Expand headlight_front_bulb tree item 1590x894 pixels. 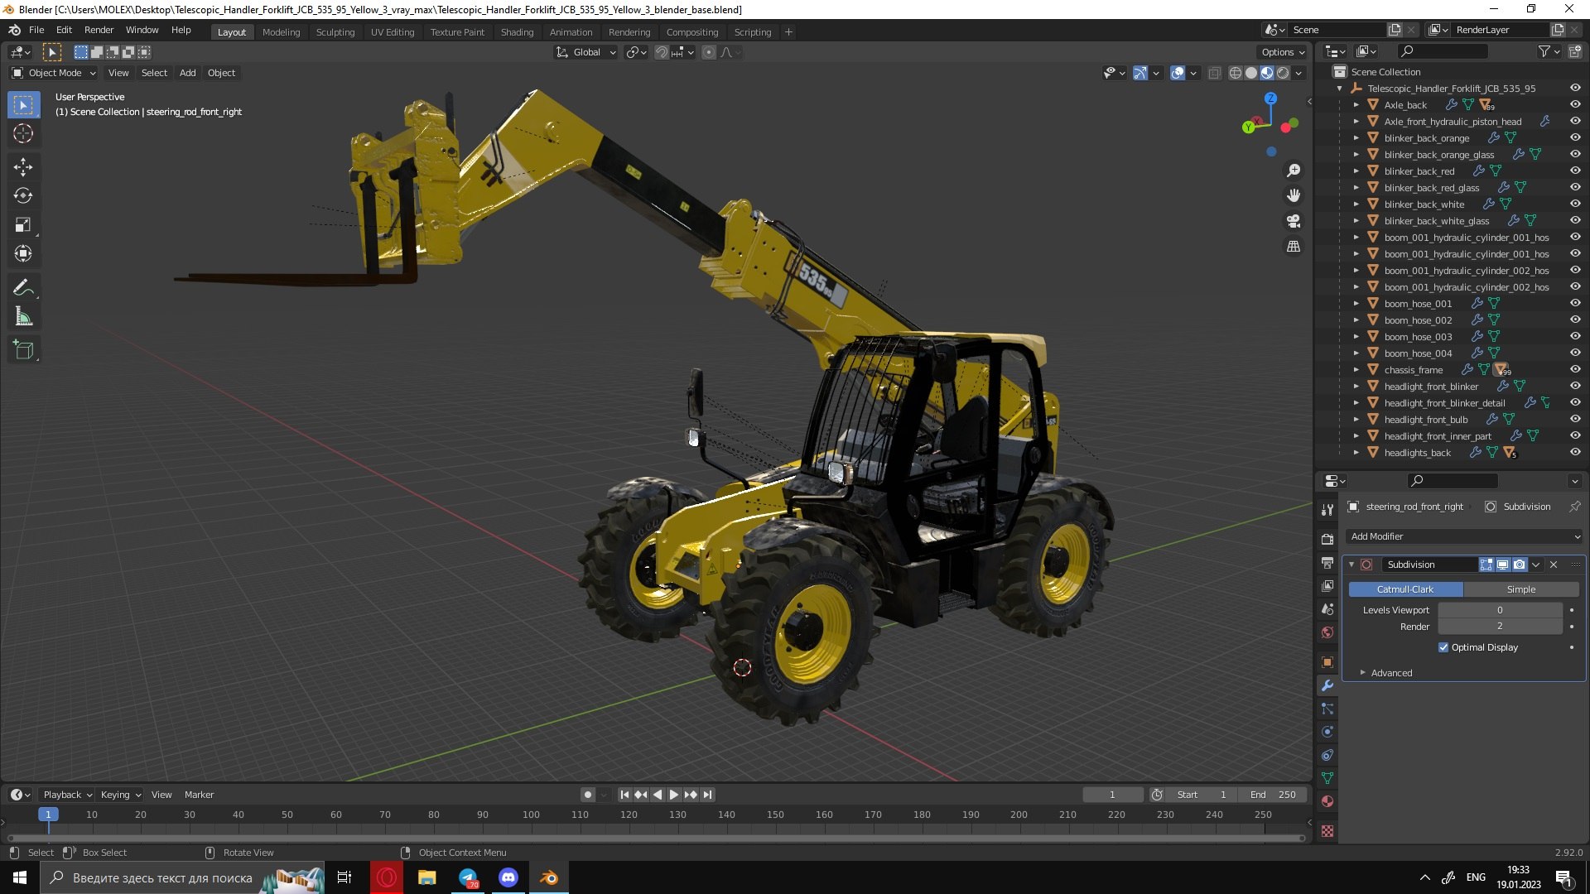[x=1356, y=420]
